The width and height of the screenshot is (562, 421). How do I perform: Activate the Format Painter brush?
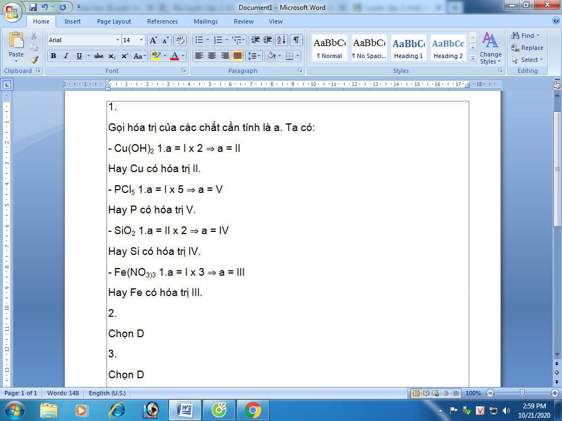[x=33, y=59]
